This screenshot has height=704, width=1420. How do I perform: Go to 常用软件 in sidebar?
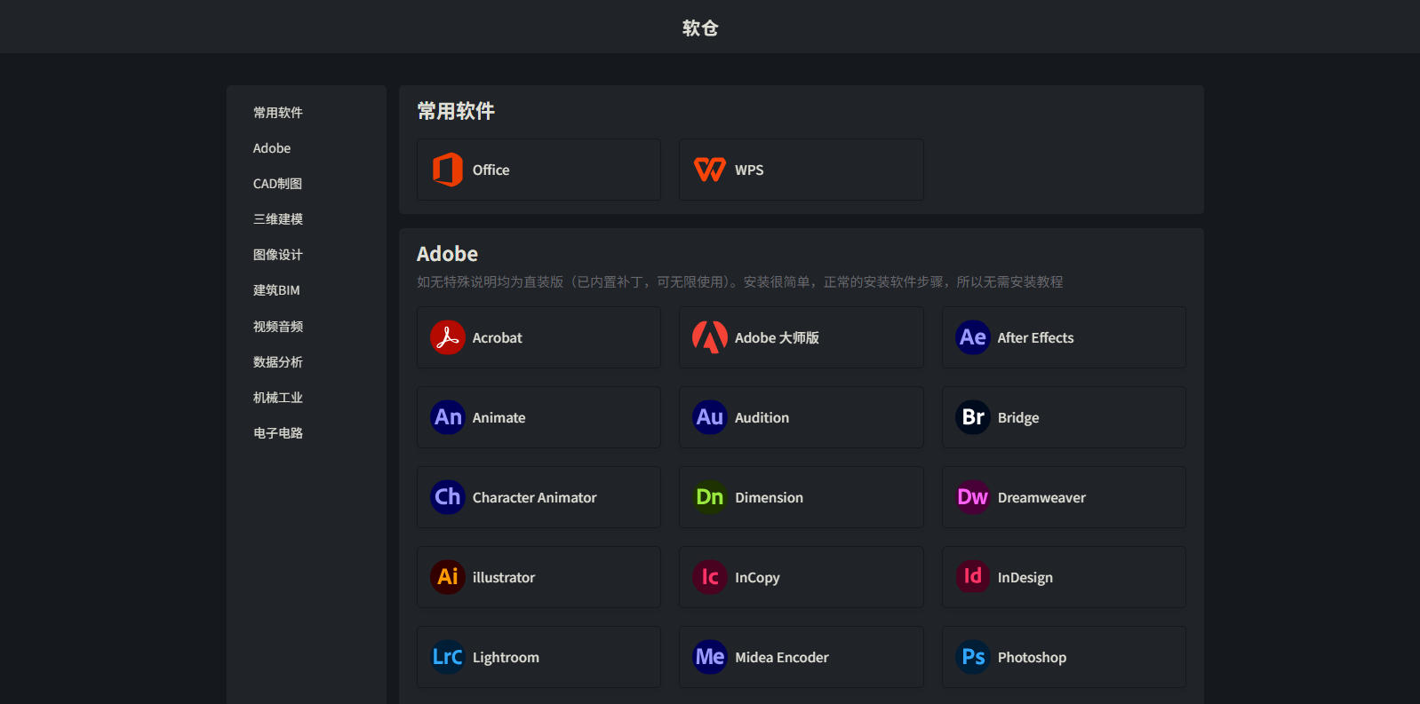pyautogui.click(x=278, y=113)
